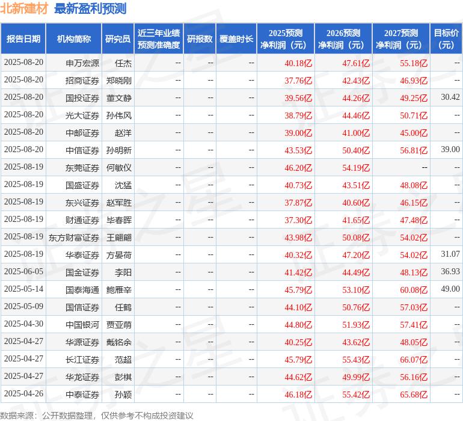Click the date 2025-05-09
This screenshot has height=421, width=463.
coord(23,306)
